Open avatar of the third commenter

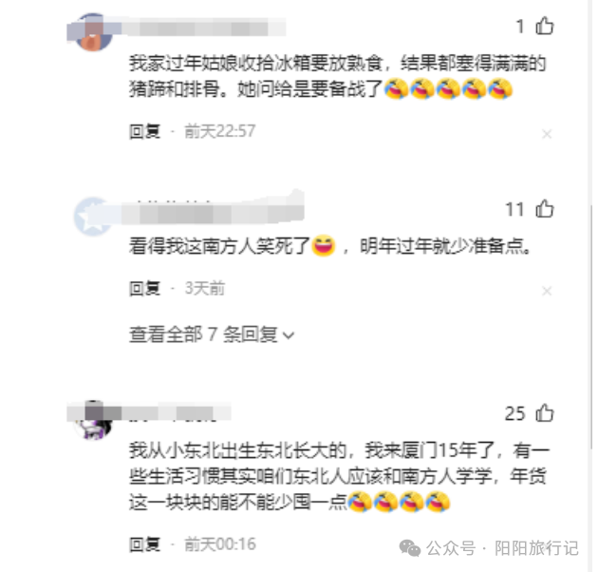93,420
